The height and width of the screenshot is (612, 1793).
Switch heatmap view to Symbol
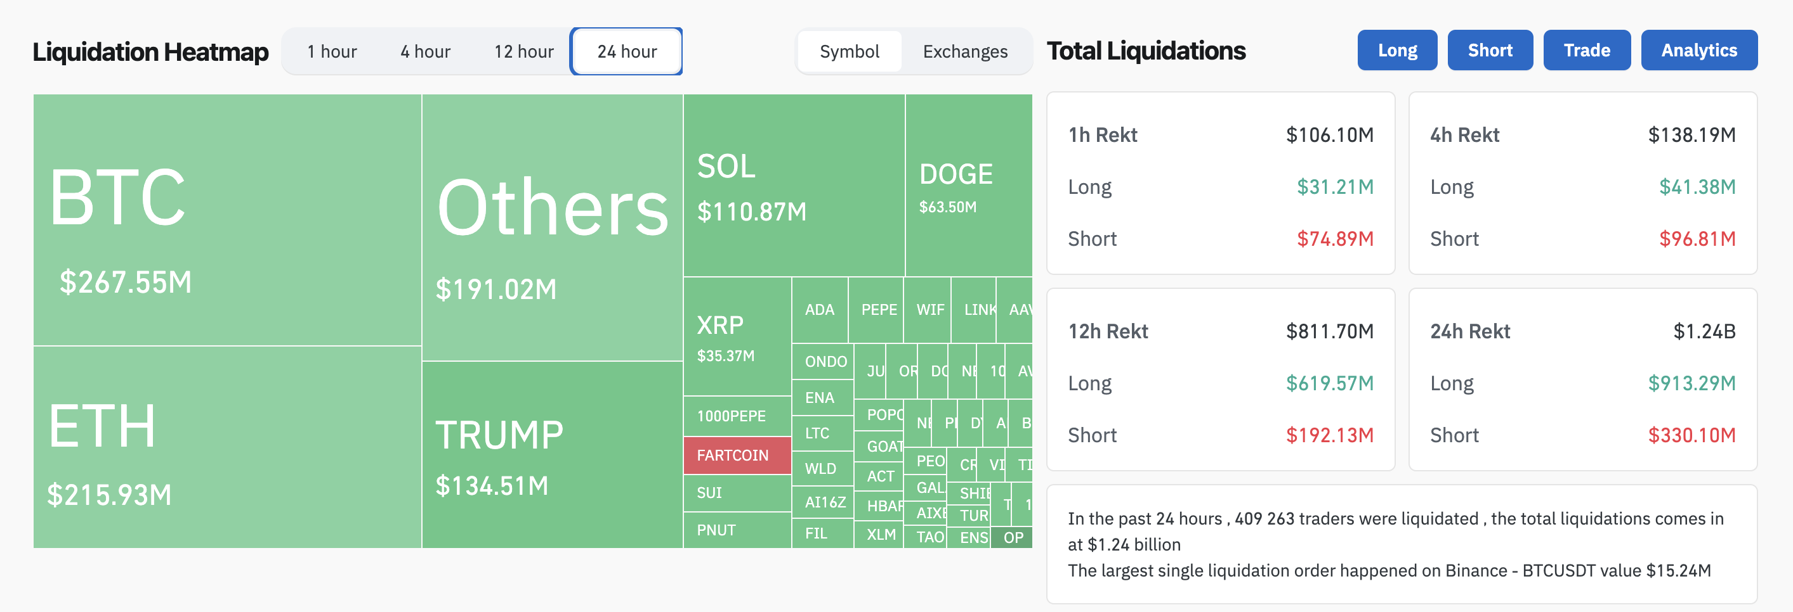tap(849, 51)
